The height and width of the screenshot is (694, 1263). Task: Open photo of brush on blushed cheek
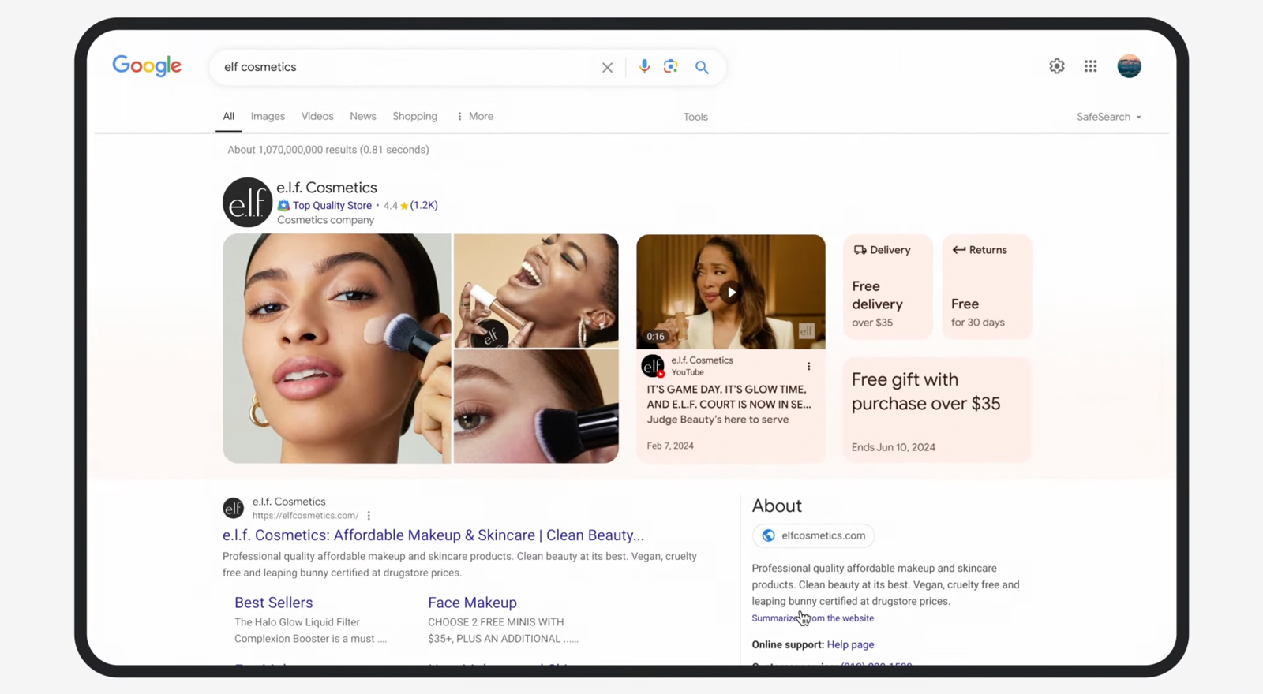[536, 407]
